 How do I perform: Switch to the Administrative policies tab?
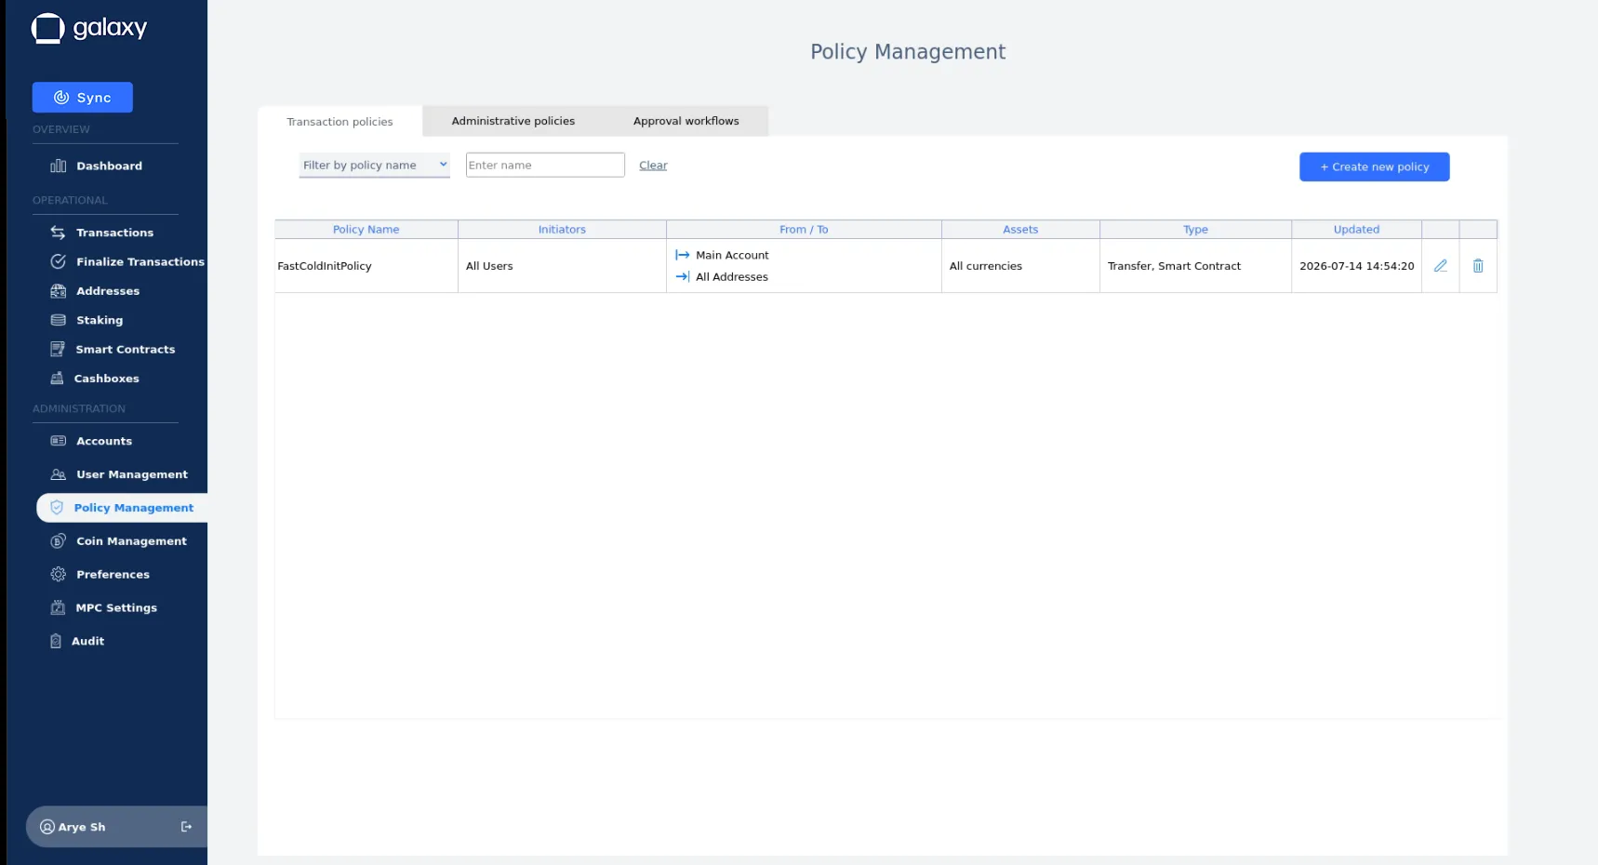(513, 121)
